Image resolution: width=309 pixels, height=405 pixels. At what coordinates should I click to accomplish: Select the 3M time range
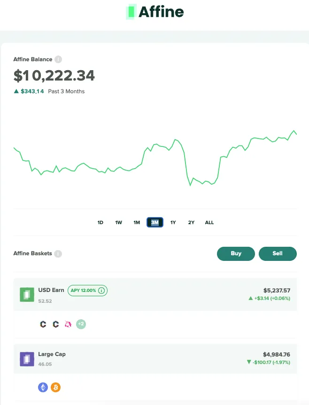tap(155, 222)
